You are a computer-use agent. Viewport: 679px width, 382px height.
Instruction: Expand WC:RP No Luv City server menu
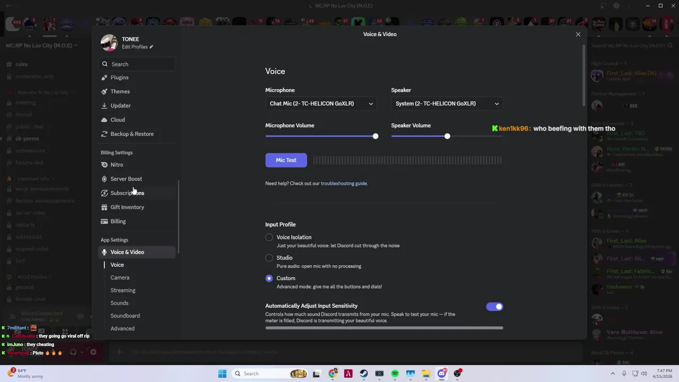(x=41, y=46)
